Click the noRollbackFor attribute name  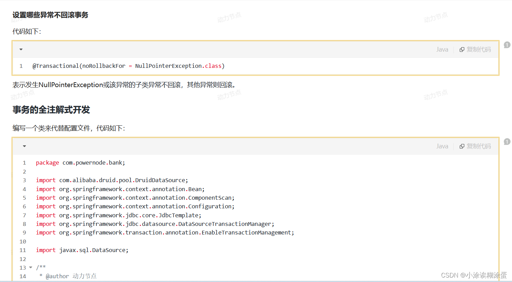[104, 66]
